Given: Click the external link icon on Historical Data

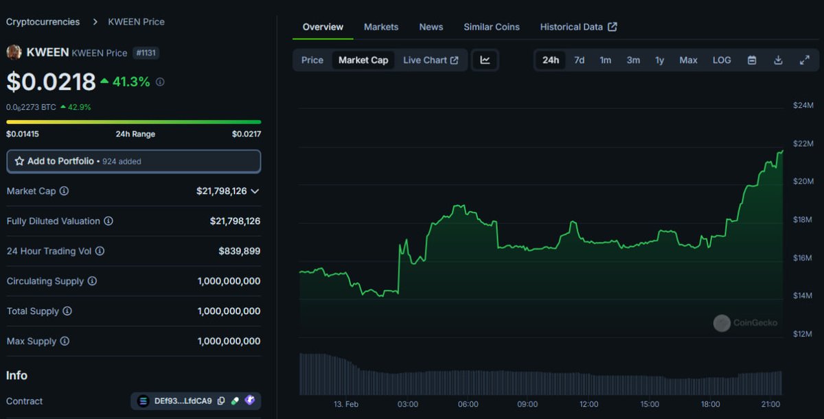Looking at the screenshot, I should tap(613, 27).
